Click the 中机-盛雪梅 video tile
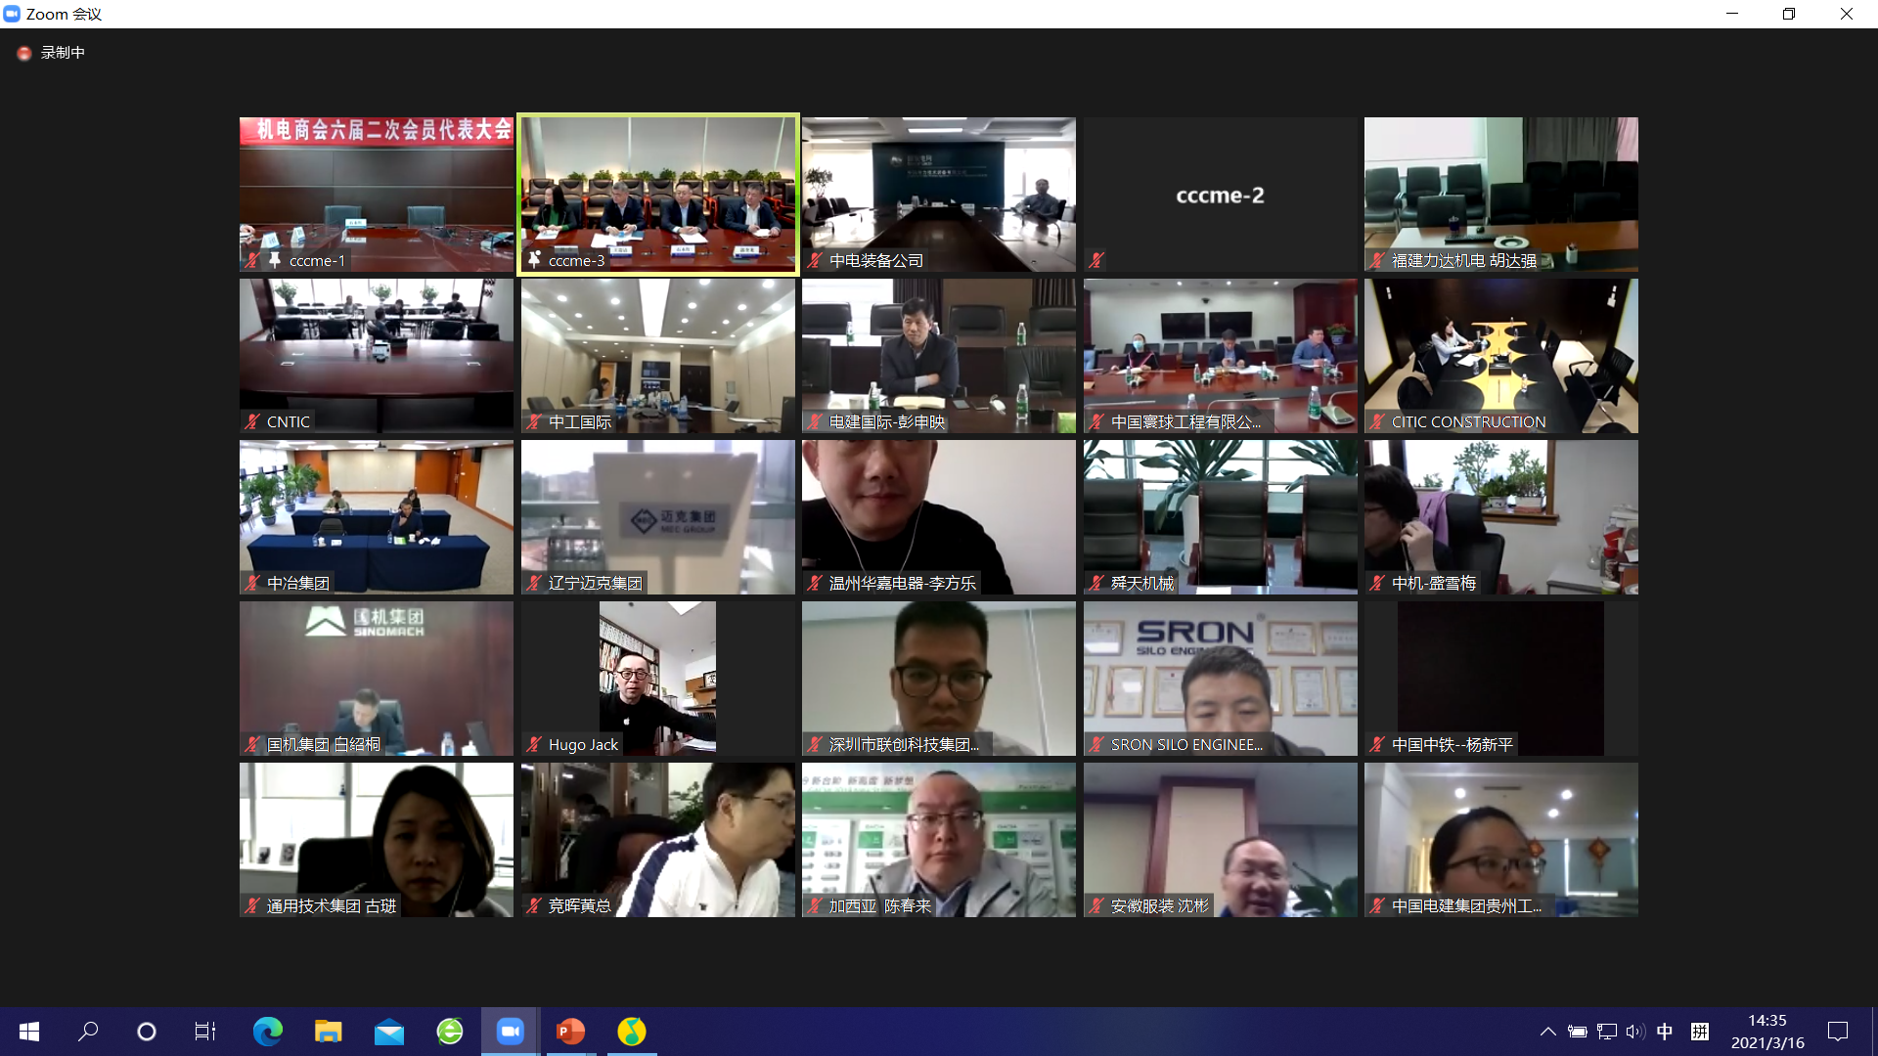Screen dimensions: 1878x1056 click(x=1501, y=517)
